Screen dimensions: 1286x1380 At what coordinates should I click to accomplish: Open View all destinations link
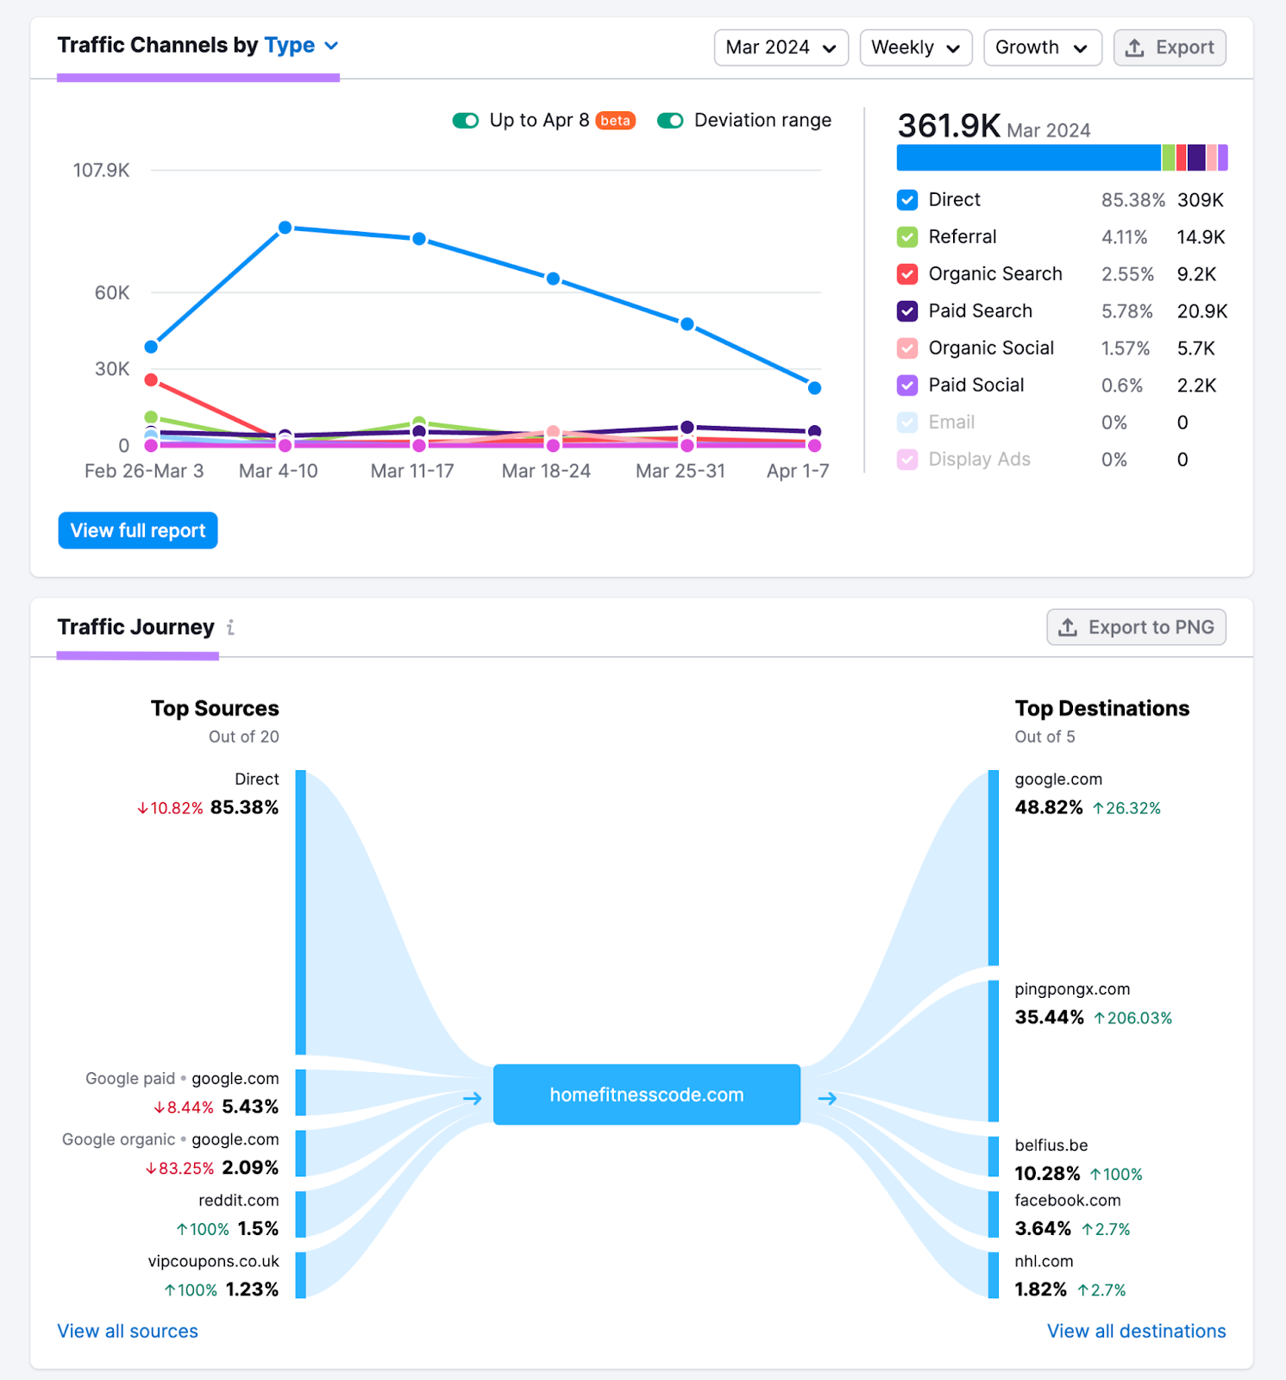click(1136, 1331)
